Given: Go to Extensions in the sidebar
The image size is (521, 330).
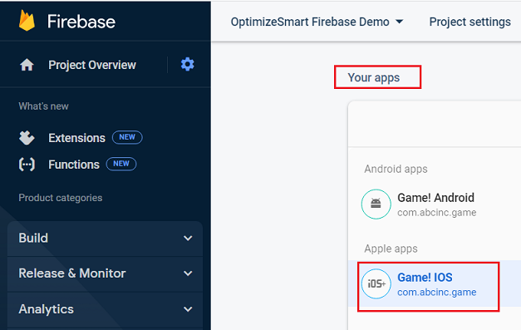Looking at the screenshot, I should point(76,138).
